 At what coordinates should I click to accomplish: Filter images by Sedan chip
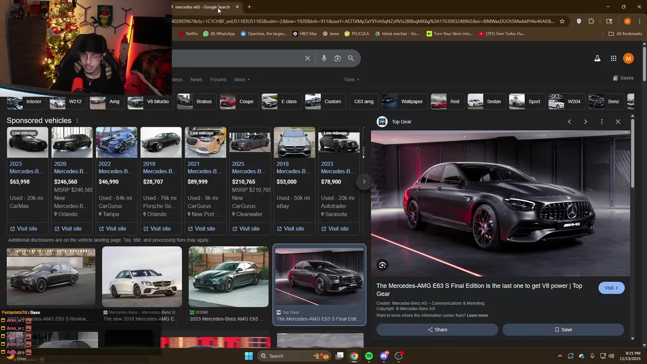[x=486, y=102]
